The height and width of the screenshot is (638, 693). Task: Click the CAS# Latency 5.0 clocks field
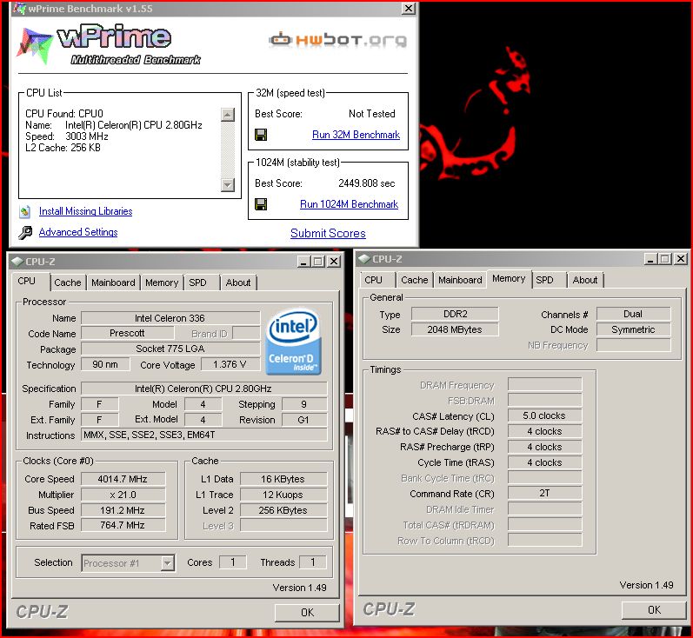pos(544,415)
